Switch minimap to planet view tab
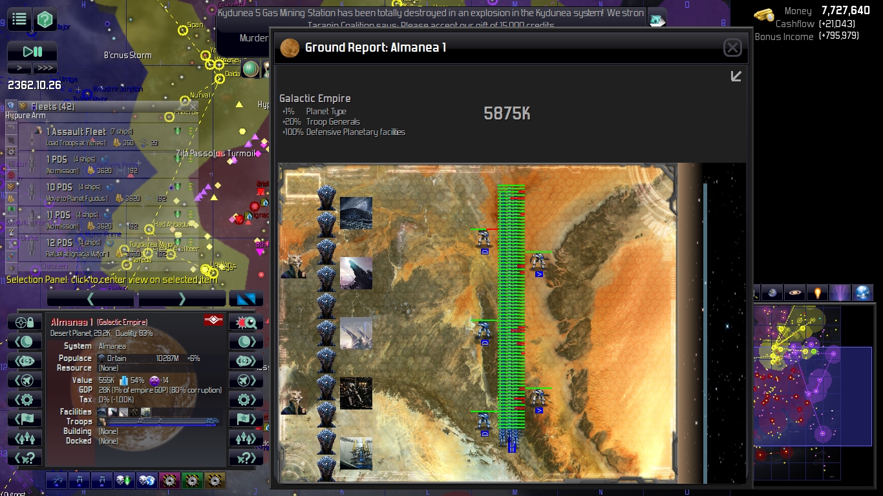This screenshot has height=496, width=883. [772, 293]
